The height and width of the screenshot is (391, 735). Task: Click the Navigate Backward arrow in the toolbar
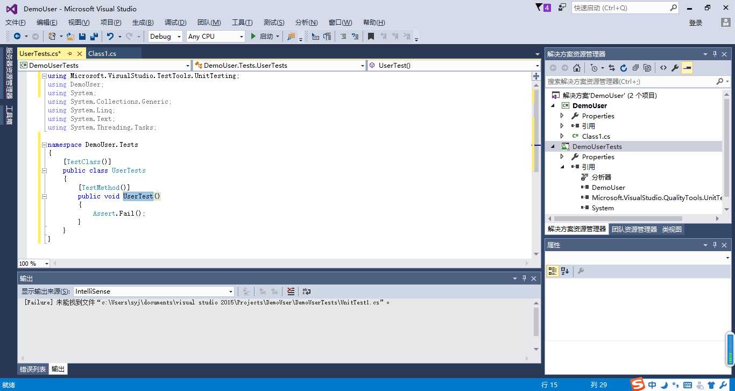pyautogui.click(x=17, y=36)
